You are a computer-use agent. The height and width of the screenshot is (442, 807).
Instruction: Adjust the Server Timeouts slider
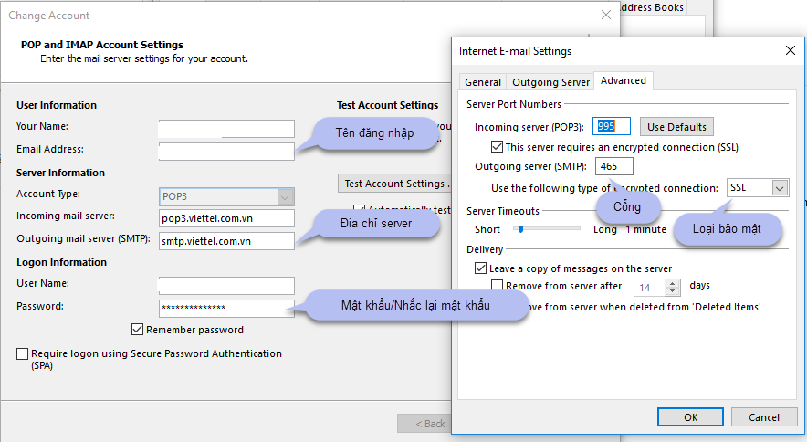521,229
